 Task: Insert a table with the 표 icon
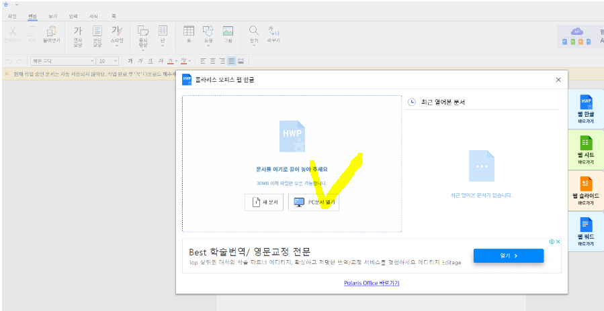[189, 31]
